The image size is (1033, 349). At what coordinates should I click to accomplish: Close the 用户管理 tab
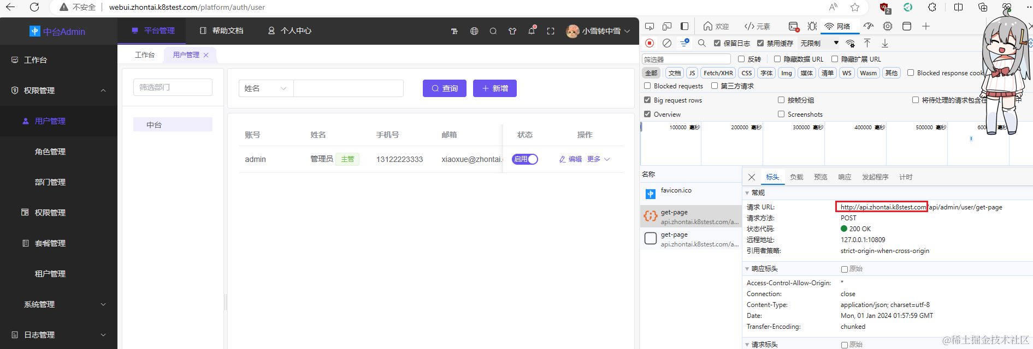coord(206,55)
